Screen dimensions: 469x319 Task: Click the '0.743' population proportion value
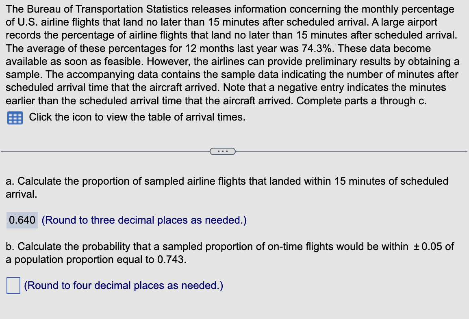[x=172, y=260]
